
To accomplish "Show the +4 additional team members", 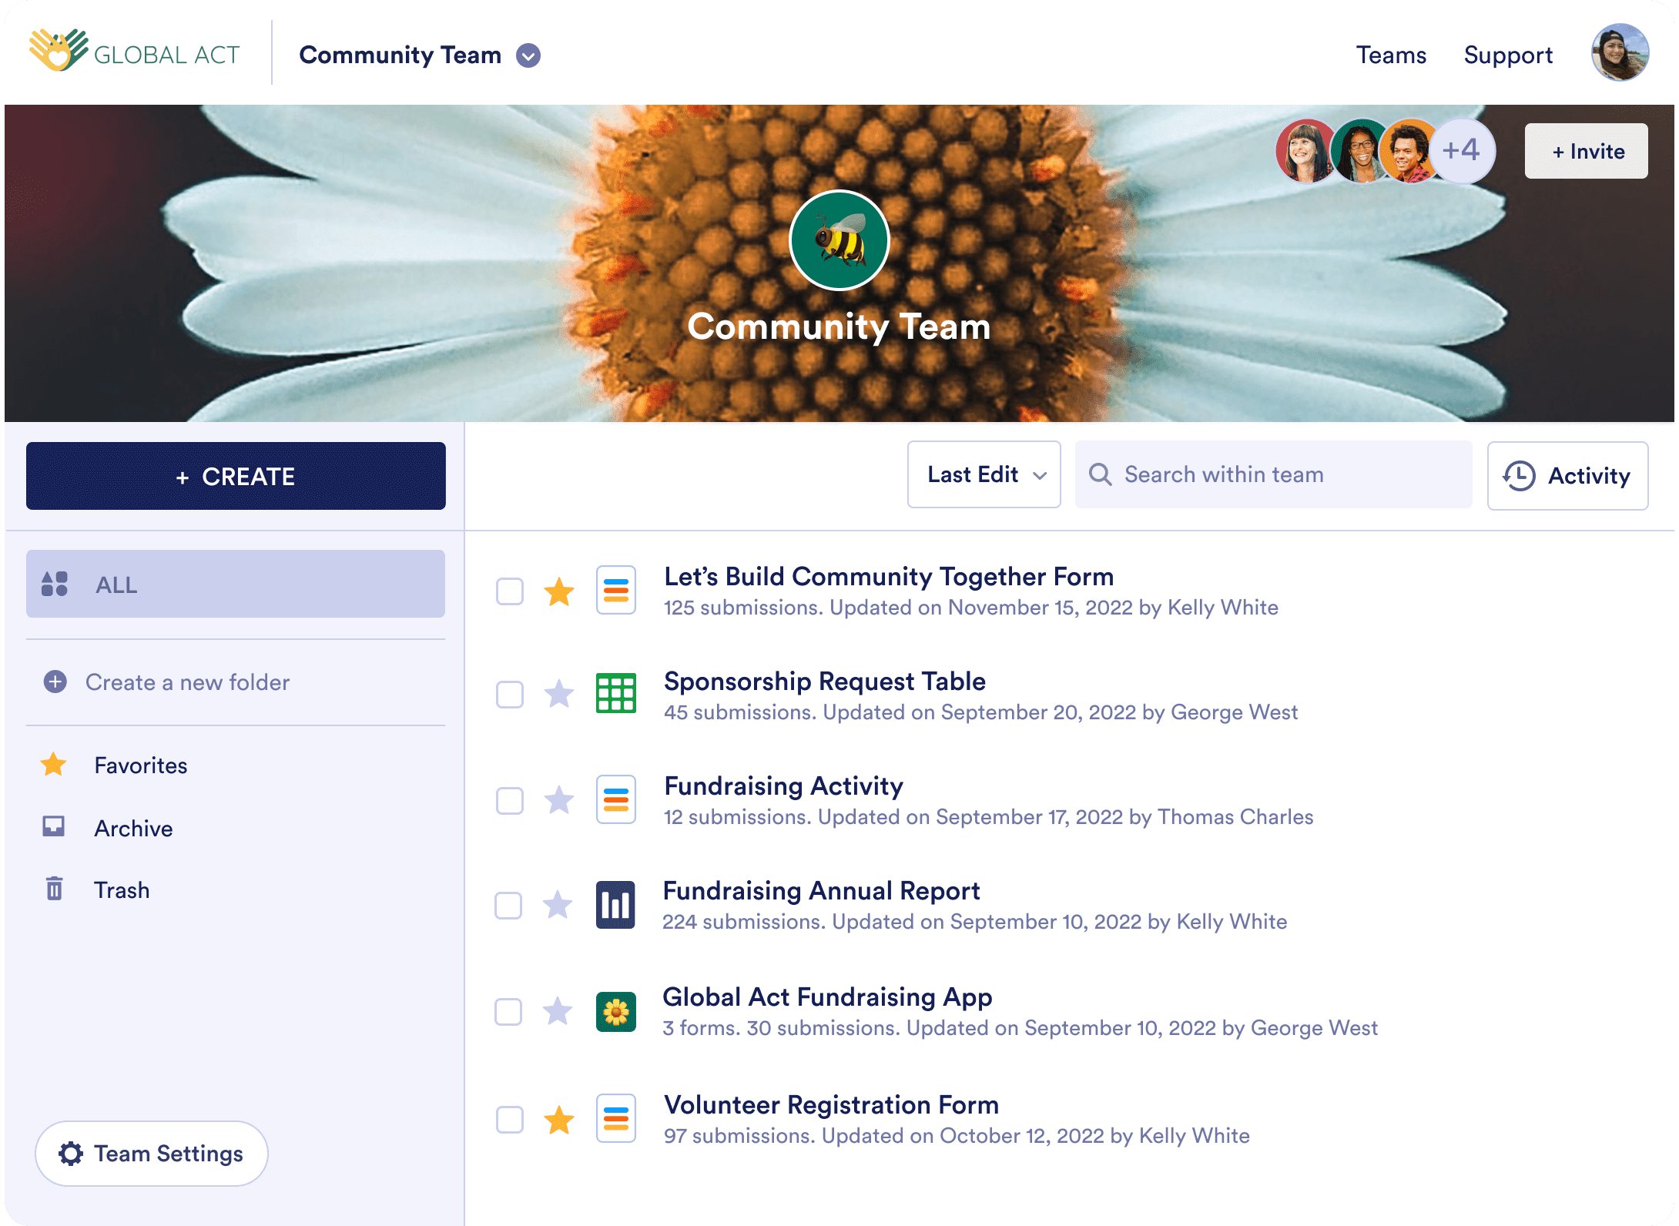I will 1461,151.
